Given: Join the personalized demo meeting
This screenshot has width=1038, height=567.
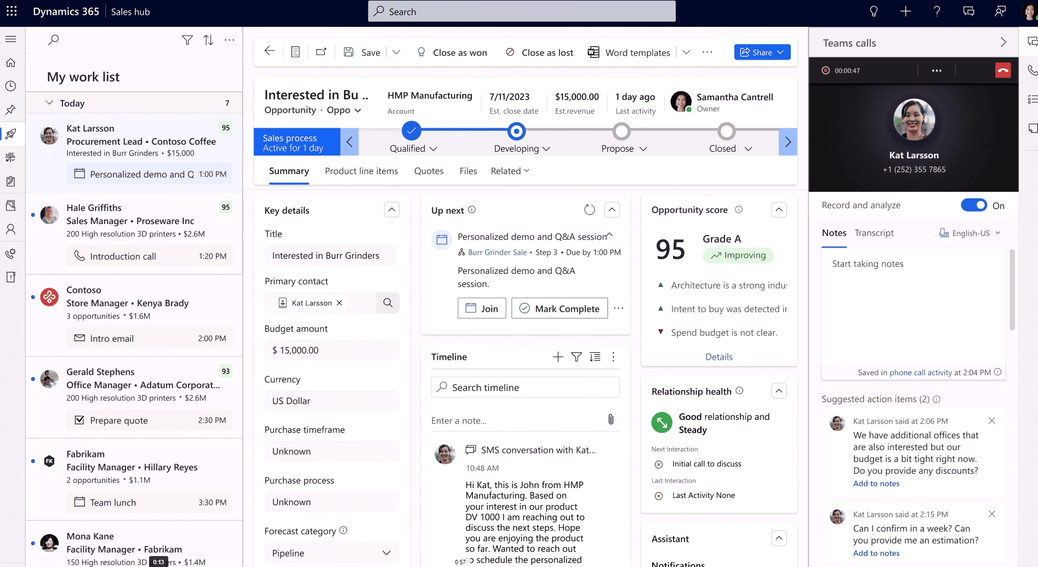Looking at the screenshot, I should coord(482,308).
